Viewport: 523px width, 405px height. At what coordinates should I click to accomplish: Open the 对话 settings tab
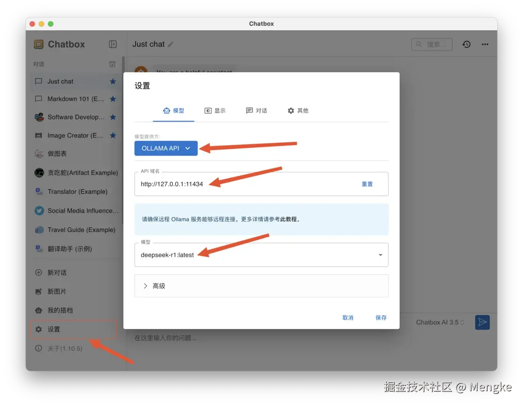(256, 110)
